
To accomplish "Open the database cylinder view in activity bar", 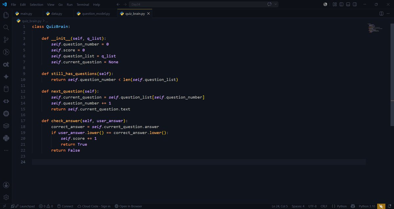I will point(6,89).
